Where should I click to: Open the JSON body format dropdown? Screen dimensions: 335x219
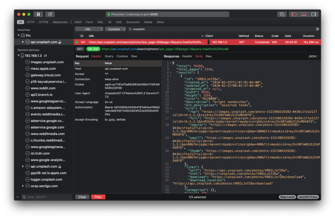point(313,56)
